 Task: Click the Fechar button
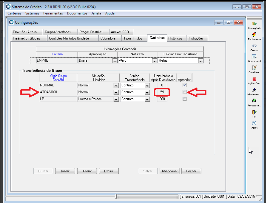191,171
